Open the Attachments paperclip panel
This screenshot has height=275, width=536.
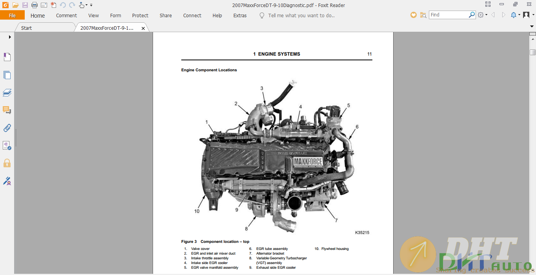7,128
